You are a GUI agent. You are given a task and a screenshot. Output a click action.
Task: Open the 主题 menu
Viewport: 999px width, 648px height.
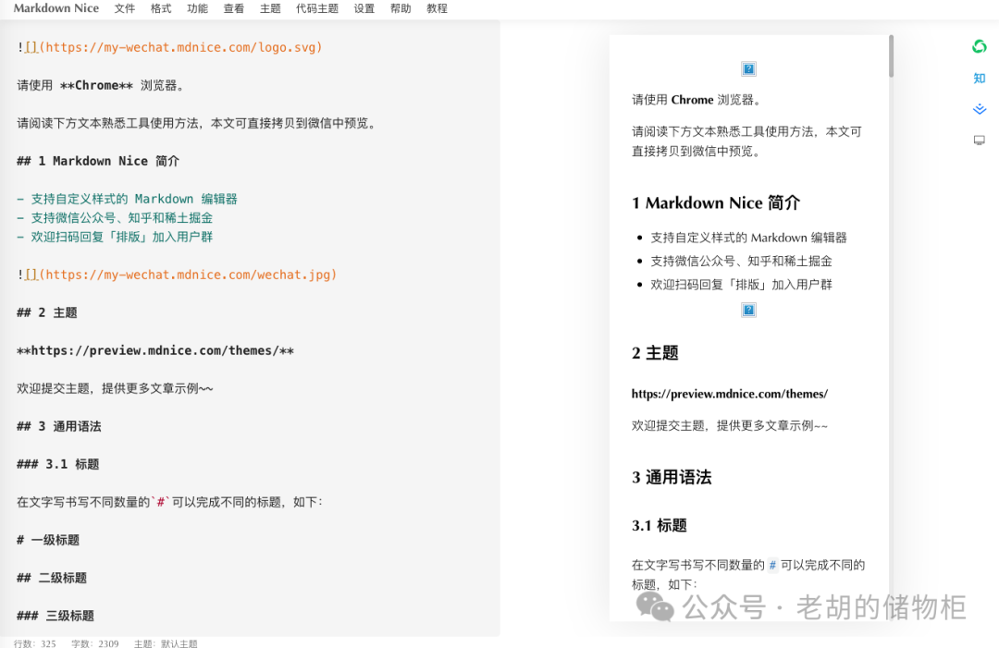[x=270, y=8]
